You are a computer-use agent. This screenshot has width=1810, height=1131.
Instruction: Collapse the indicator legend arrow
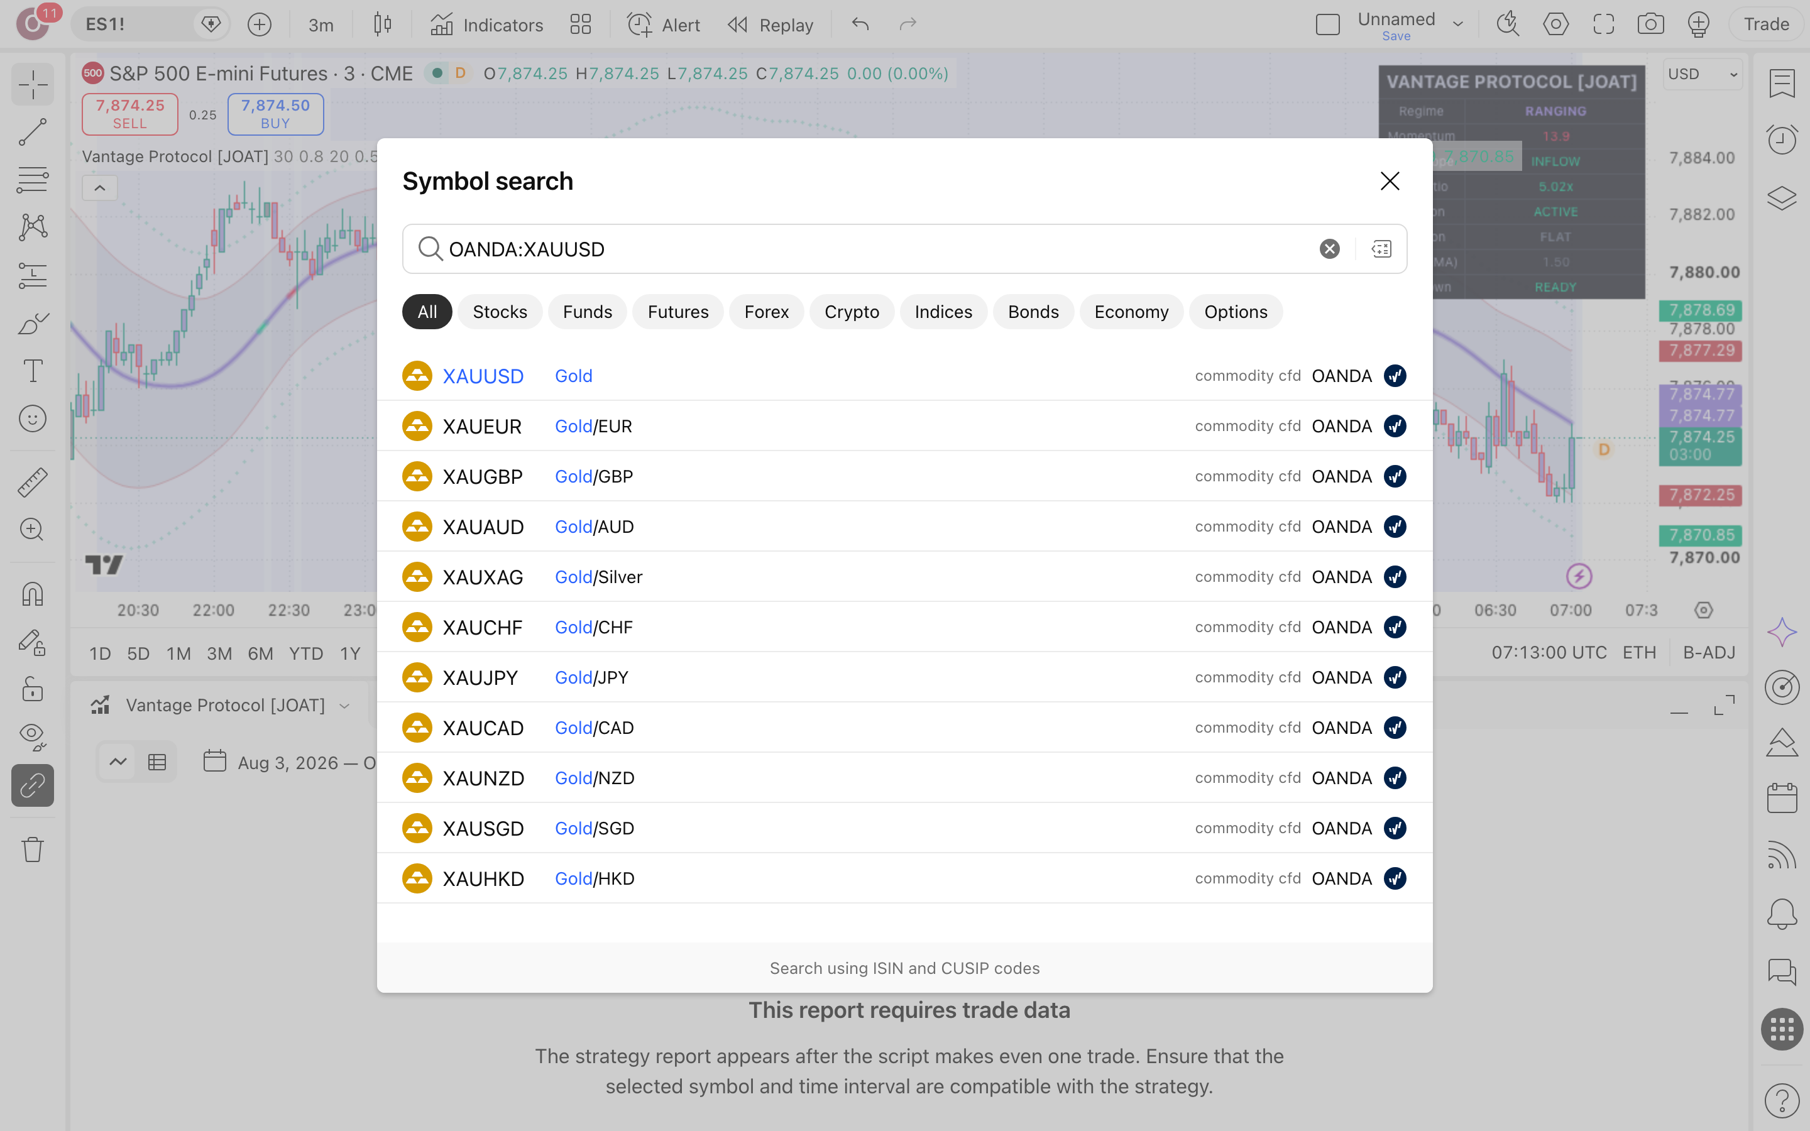[99, 188]
